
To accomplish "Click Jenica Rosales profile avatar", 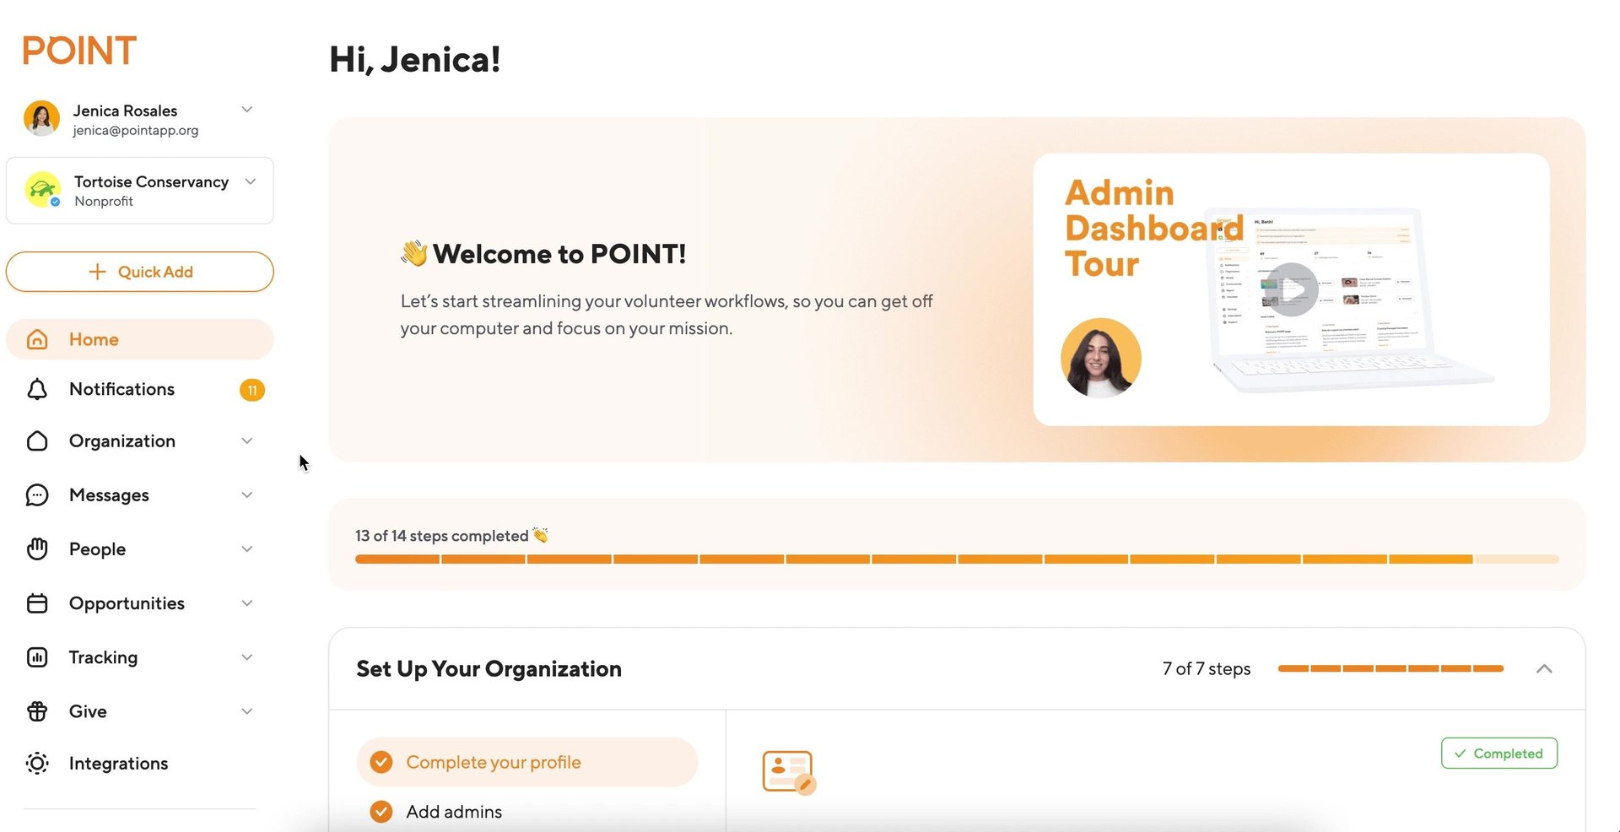I will tap(41, 119).
